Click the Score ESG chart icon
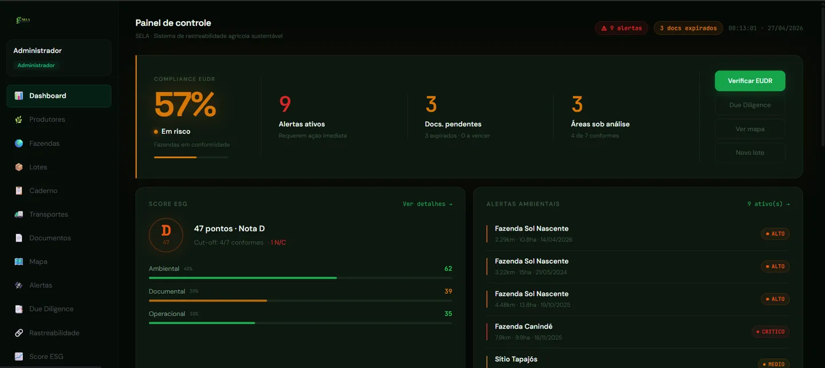Viewport: 825px width, 368px height. [x=19, y=357]
